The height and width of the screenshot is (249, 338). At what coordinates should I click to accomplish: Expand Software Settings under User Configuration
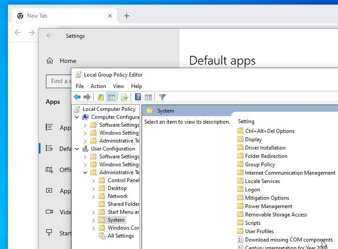85,157
